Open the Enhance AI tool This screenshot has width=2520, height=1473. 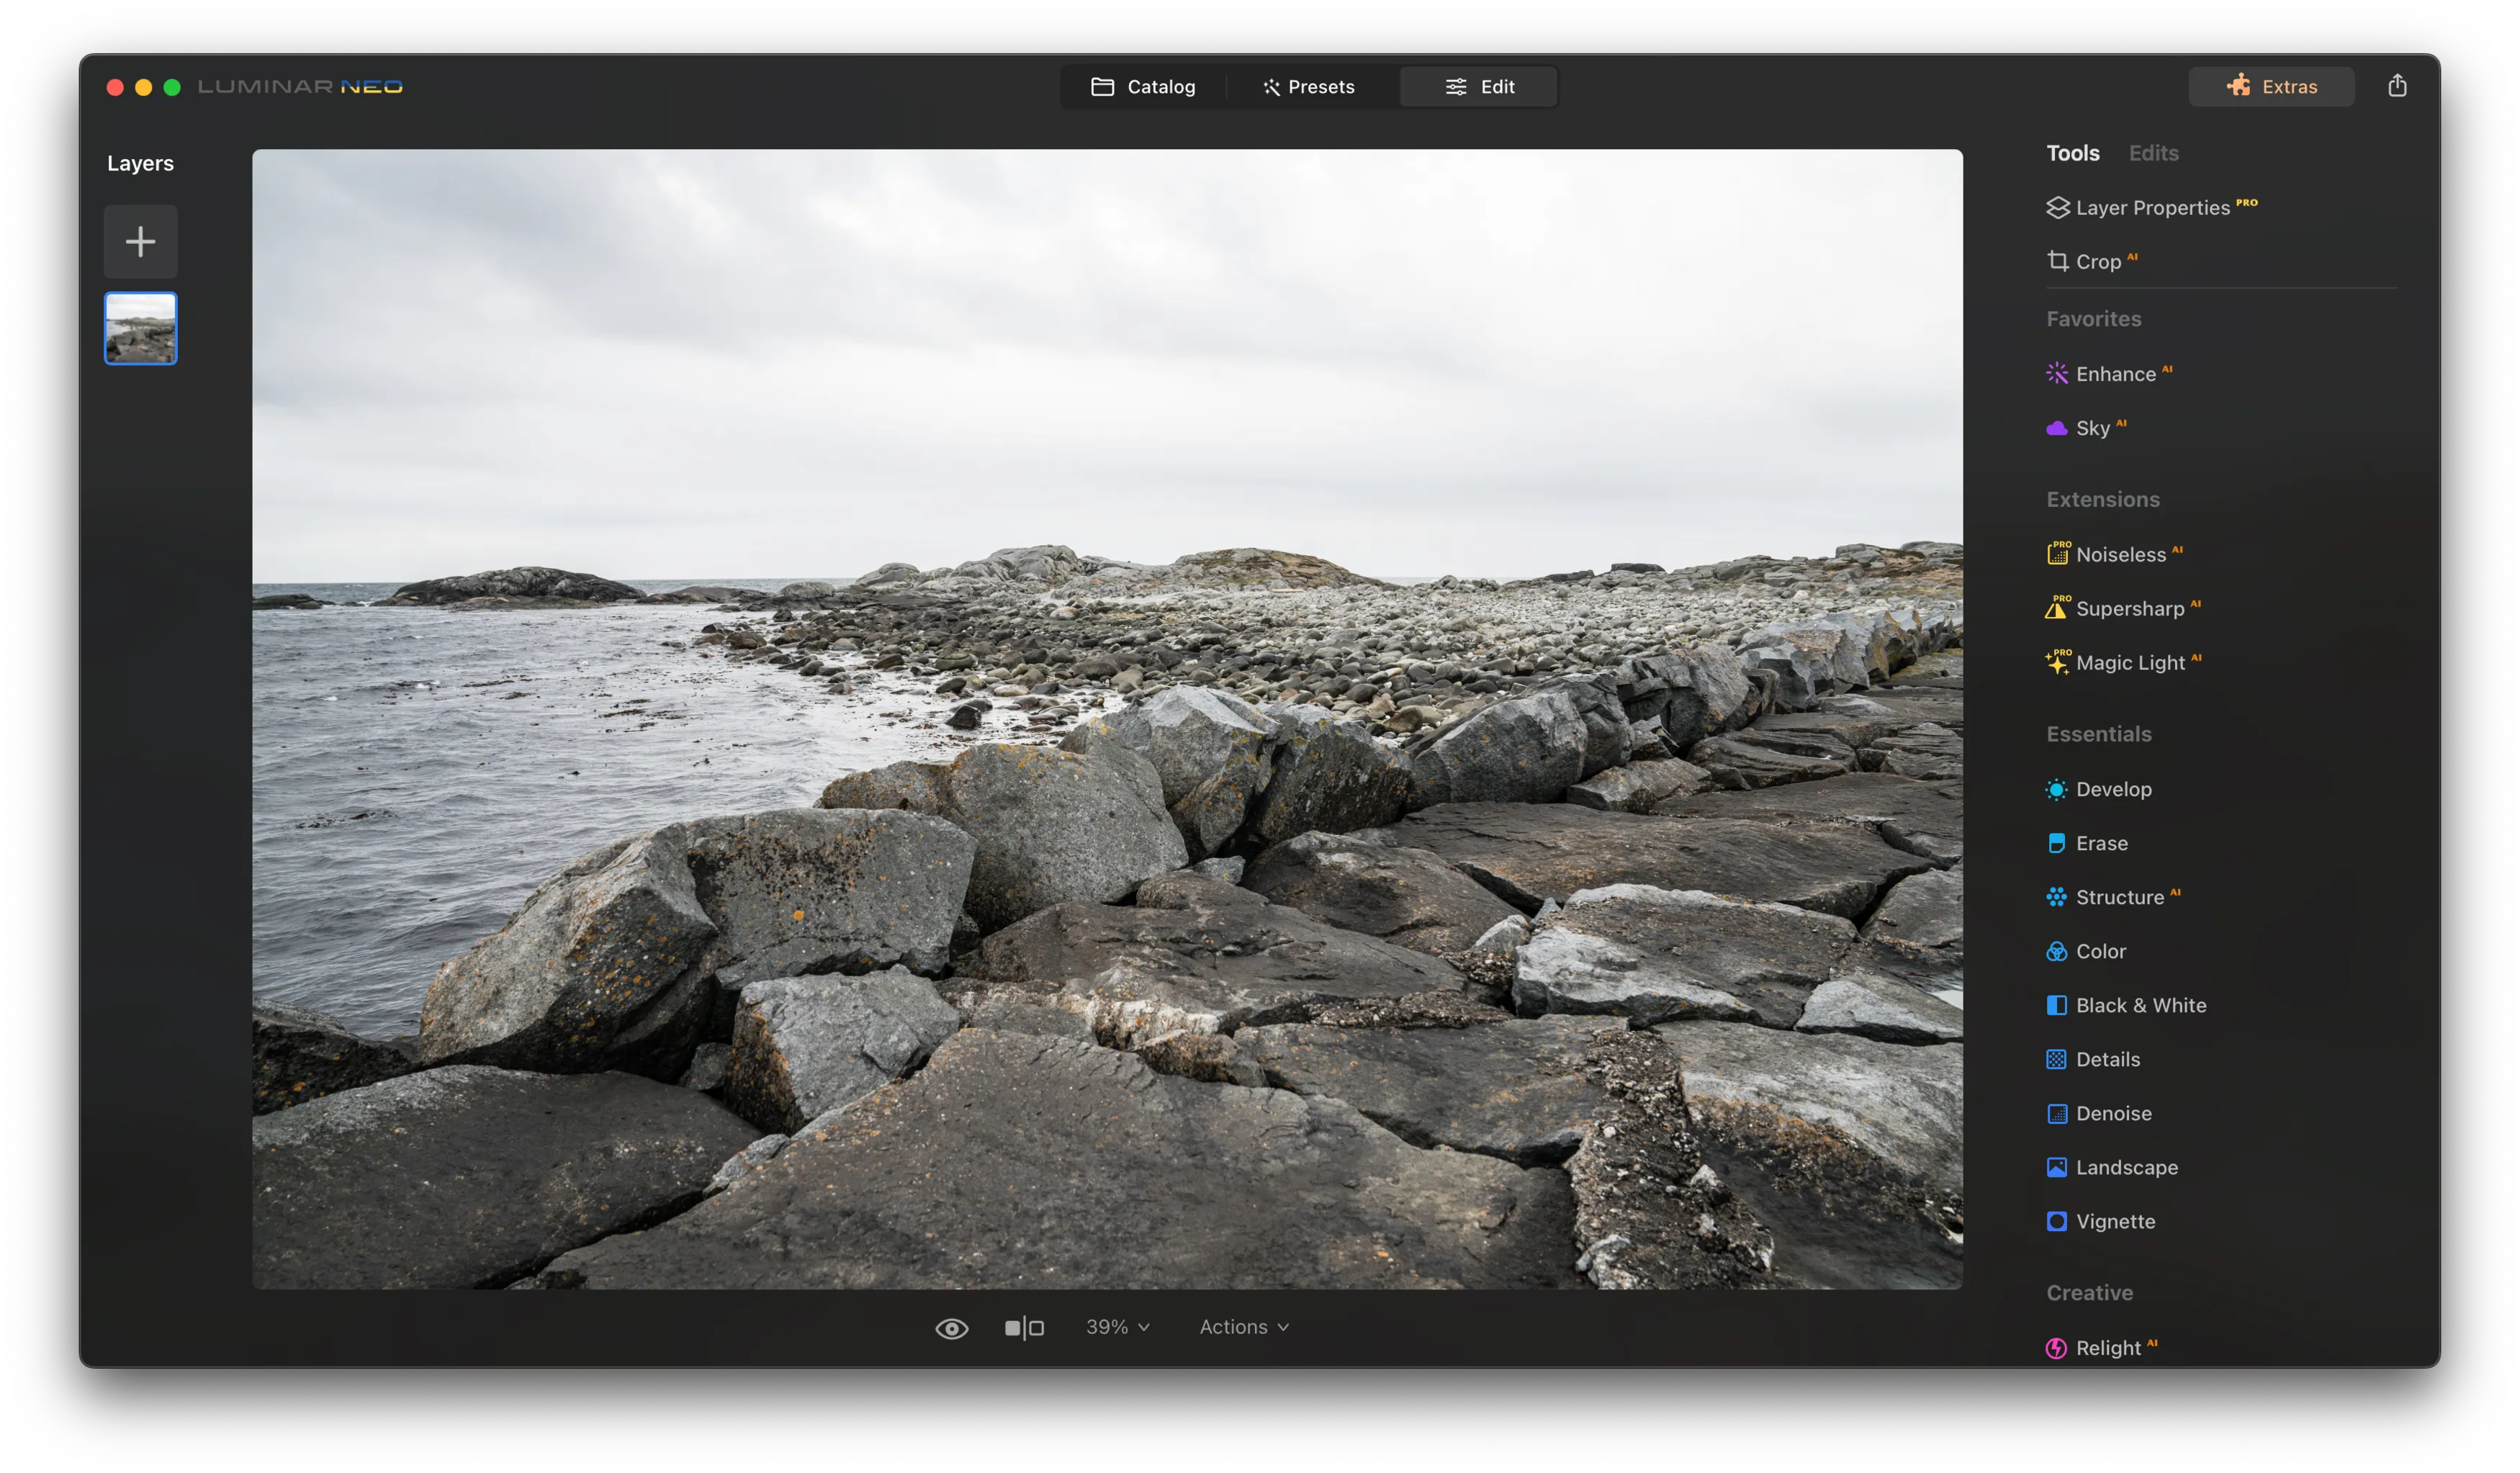click(2114, 374)
